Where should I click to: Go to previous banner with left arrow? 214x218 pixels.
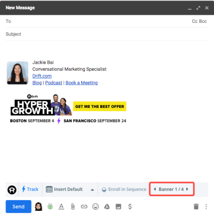point(155,189)
